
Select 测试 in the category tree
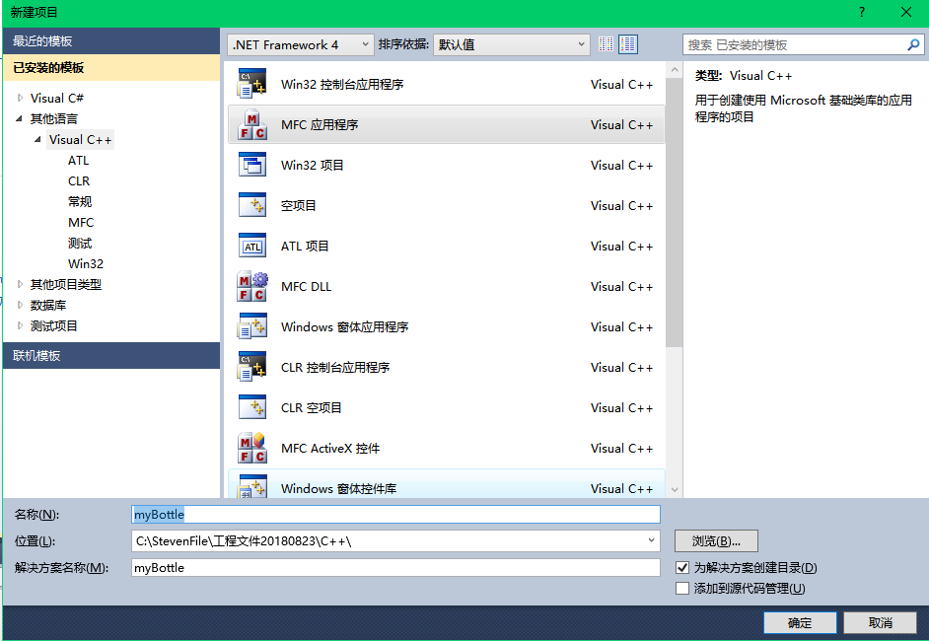pyautogui.click(x=80, y=243)
